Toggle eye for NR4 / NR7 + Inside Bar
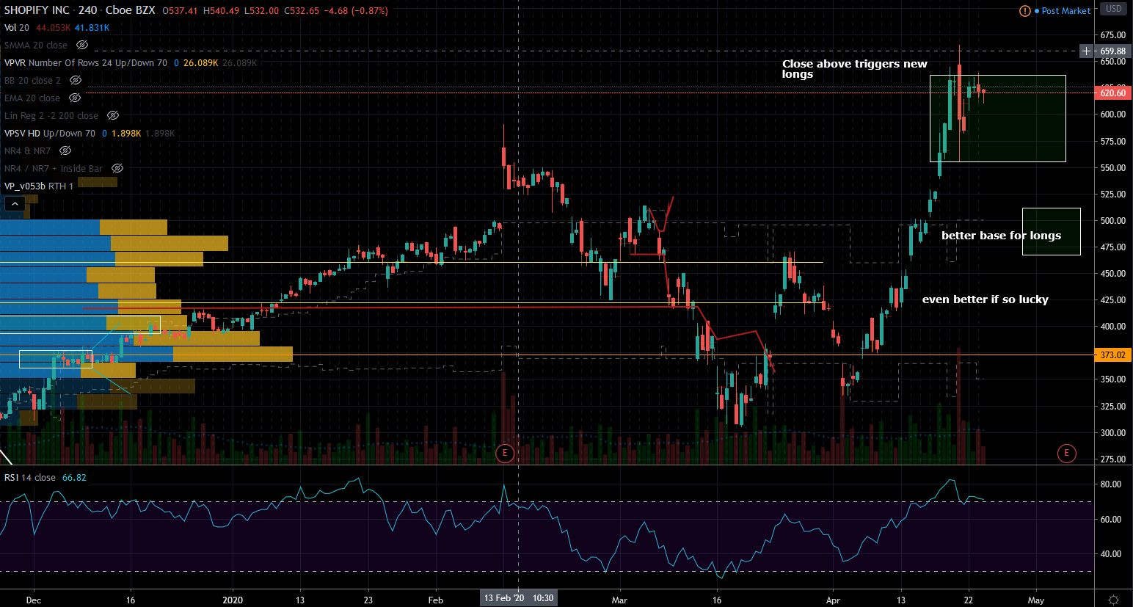This screenshot has height=607, width=1133. click(117, 169)
